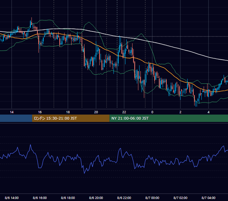Image resolution: width=228 pixels, height=201 pixels.
Task: Click the 8/6 20:00 date label
Action: [x=96, y=198]
